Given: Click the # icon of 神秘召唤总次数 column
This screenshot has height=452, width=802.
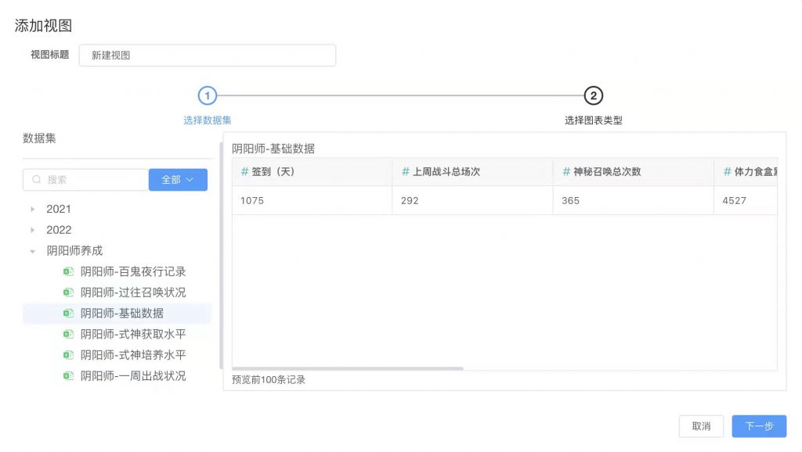Looking at the screenshot, I should 566,171.
